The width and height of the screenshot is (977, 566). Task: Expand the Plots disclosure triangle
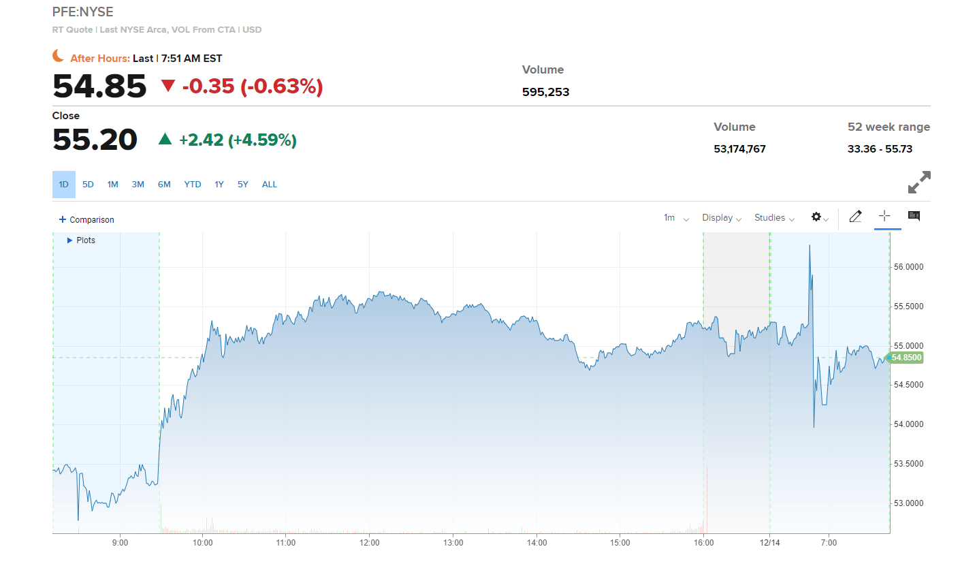(69, 240)
